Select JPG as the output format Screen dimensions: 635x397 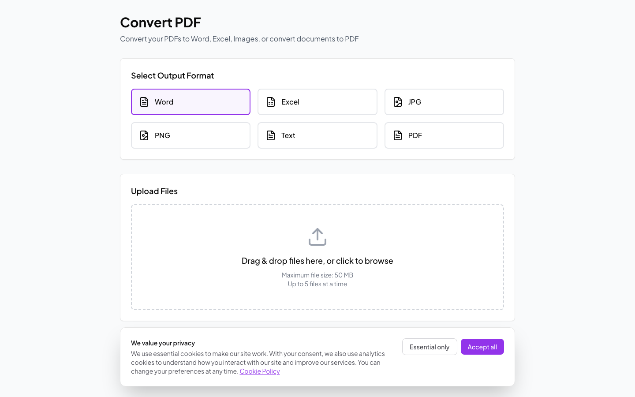(x=444, y=102)
